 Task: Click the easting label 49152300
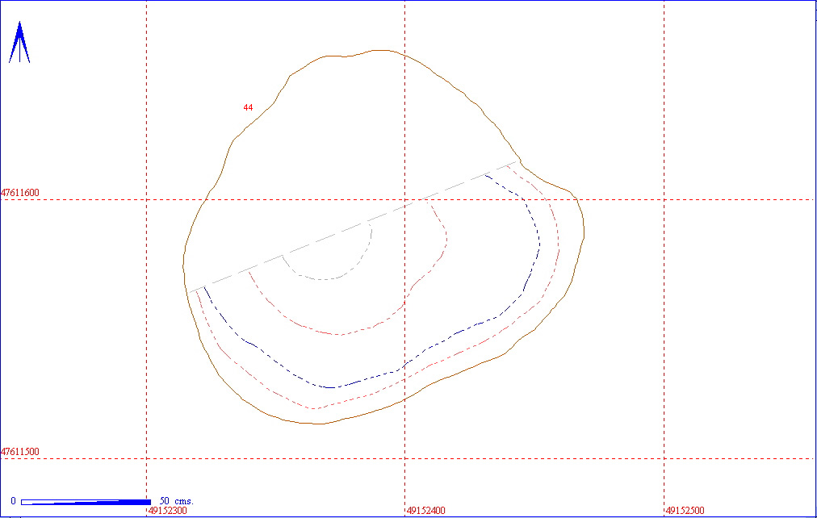pos(168,511)
